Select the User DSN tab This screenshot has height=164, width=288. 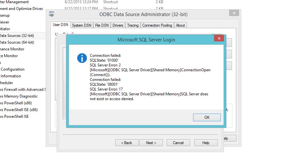[x=60, y=25]
